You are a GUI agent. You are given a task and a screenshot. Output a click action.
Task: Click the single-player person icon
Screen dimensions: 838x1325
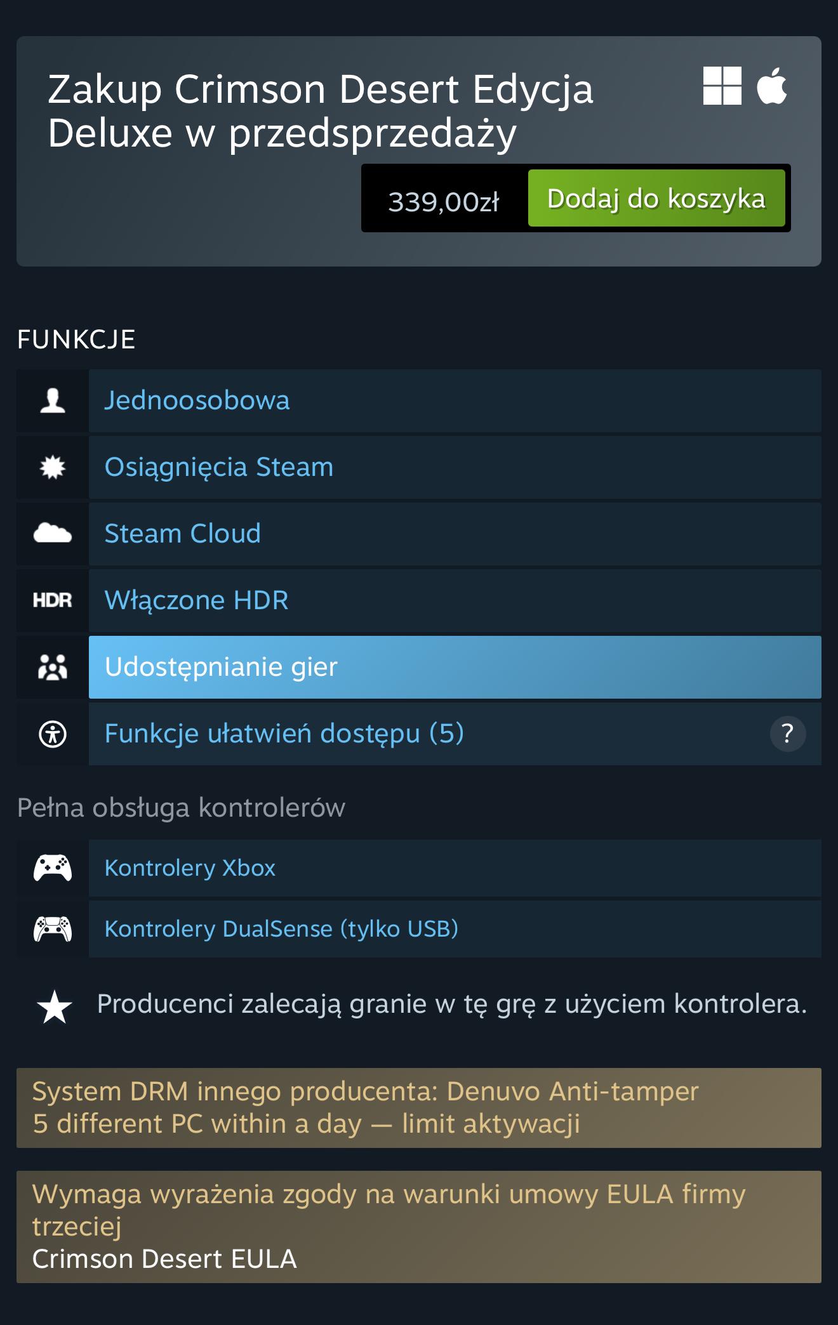(53, 401)
